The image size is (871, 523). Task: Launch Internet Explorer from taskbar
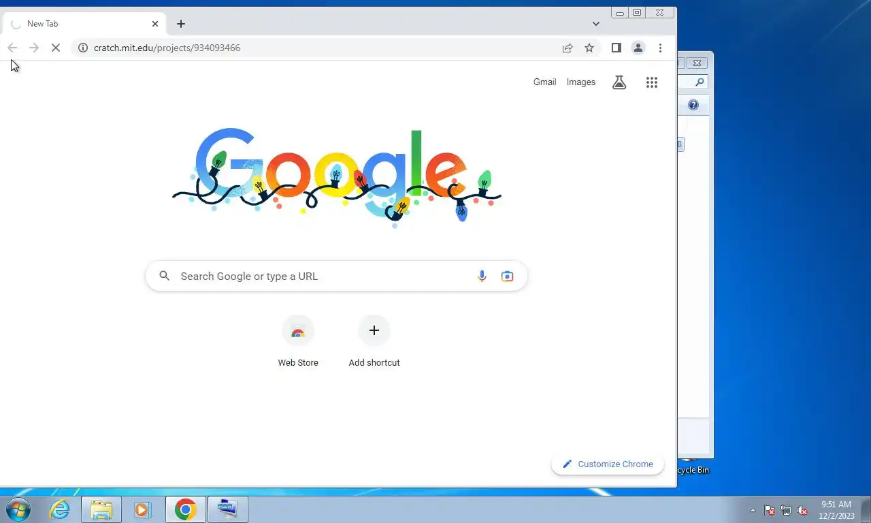pos(60,509)
